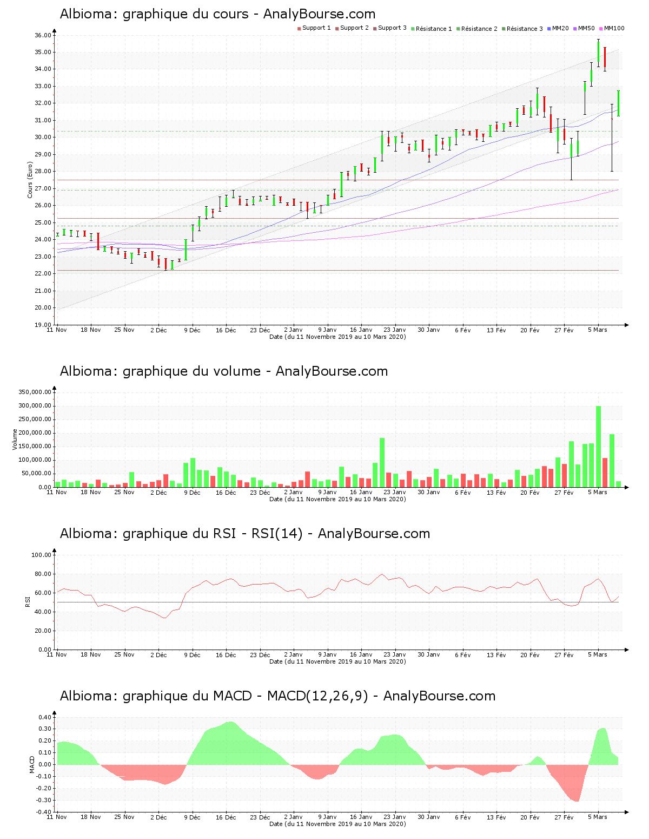Click the 0.40 MACD axis label
Viewport: 649px width, 839px height.
(45, 717)
